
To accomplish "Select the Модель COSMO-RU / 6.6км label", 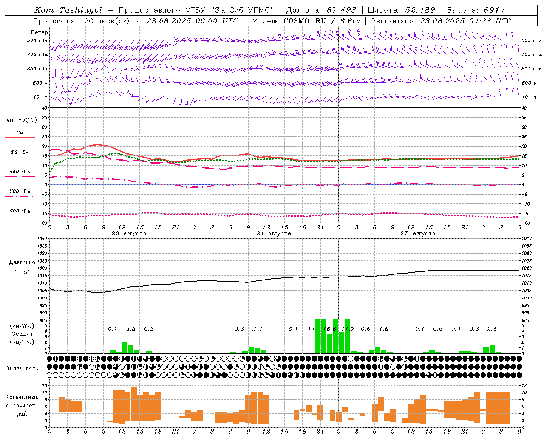I will tap(306, 21).
